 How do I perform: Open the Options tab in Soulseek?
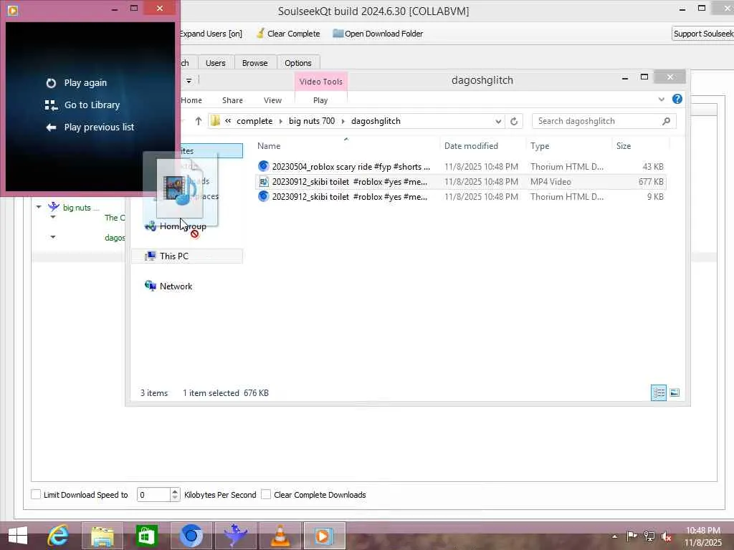(x=298, y=63)
